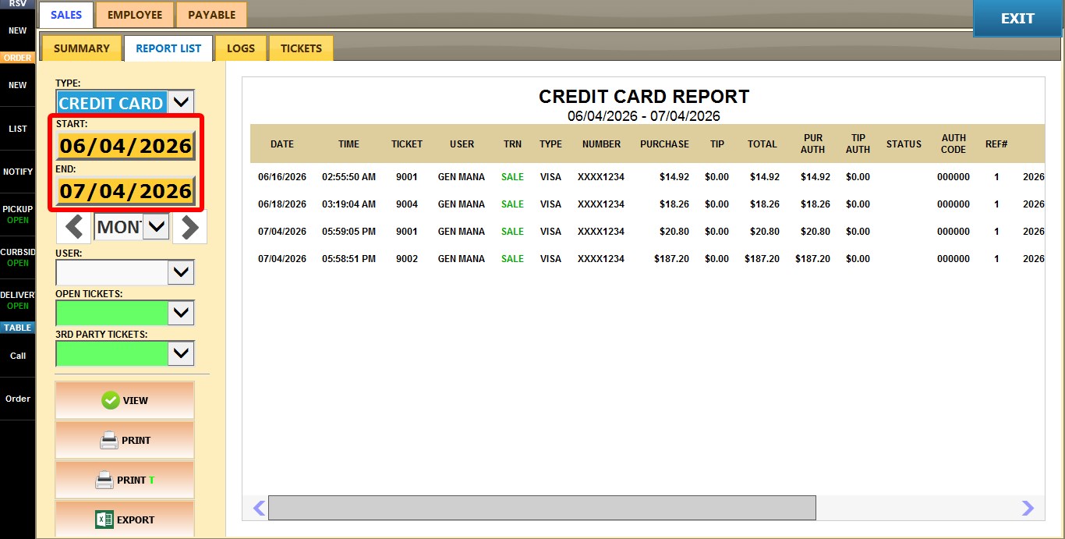Click the PURCHASE column header
This screenshot has width=1065, height=539.
pos(664,144)
